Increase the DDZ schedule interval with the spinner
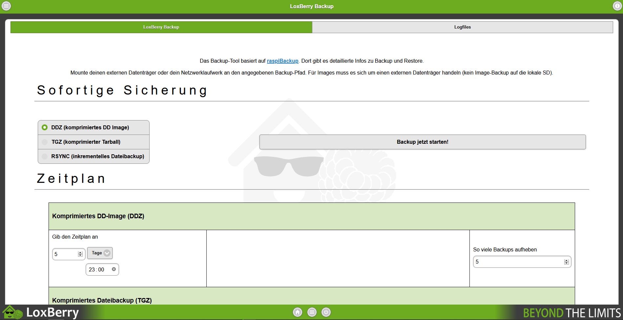 tap(80, 253)
